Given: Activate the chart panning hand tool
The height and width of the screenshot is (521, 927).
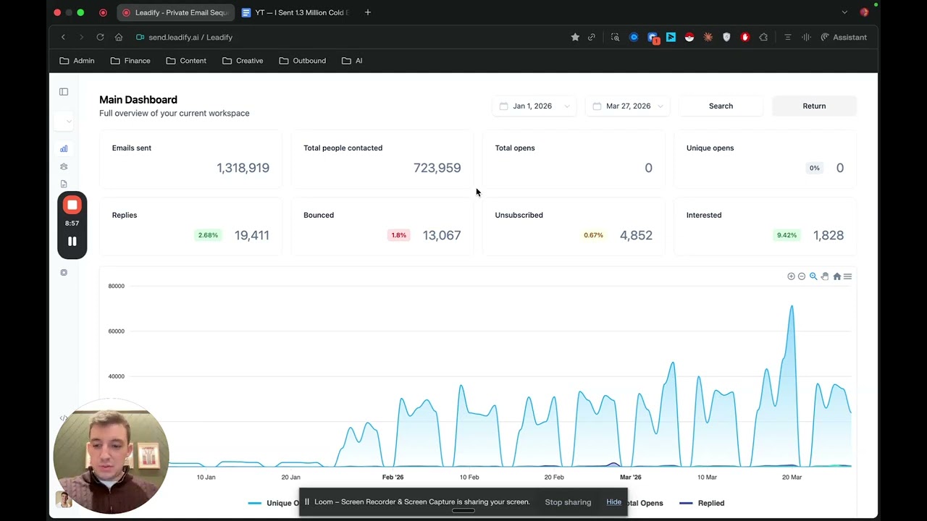Looking at the screenshot, I should (x=825, y=276).
